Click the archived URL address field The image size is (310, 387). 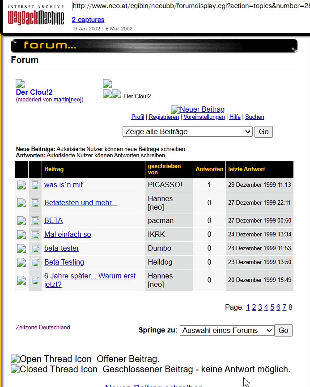click(191, 6)
